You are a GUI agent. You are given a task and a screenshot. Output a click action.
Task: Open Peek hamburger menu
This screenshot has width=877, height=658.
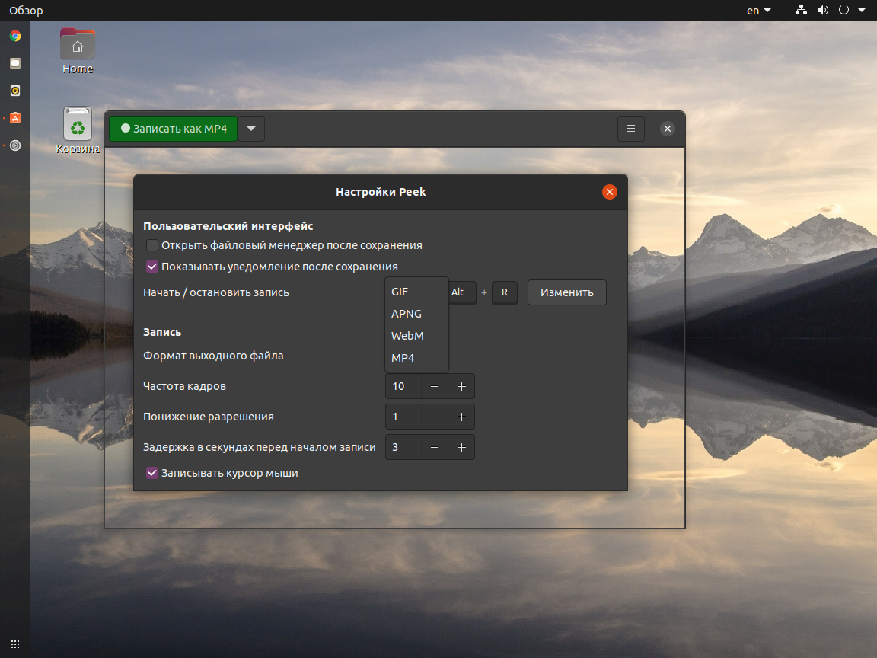pyautogui.click(x=630, y=129)
